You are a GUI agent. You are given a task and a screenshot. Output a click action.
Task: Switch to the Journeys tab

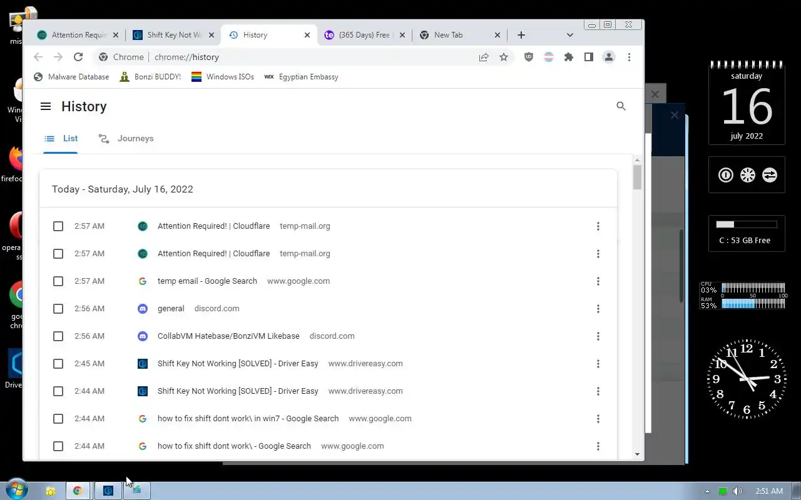click(126, 139)
